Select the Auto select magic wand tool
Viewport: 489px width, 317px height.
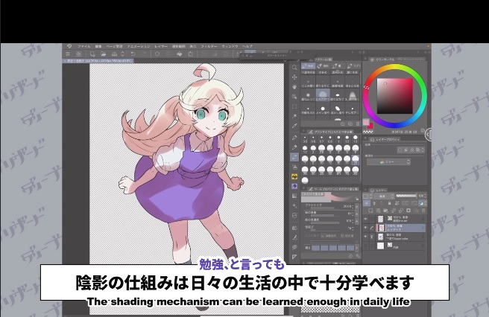(x=294, y=116)
